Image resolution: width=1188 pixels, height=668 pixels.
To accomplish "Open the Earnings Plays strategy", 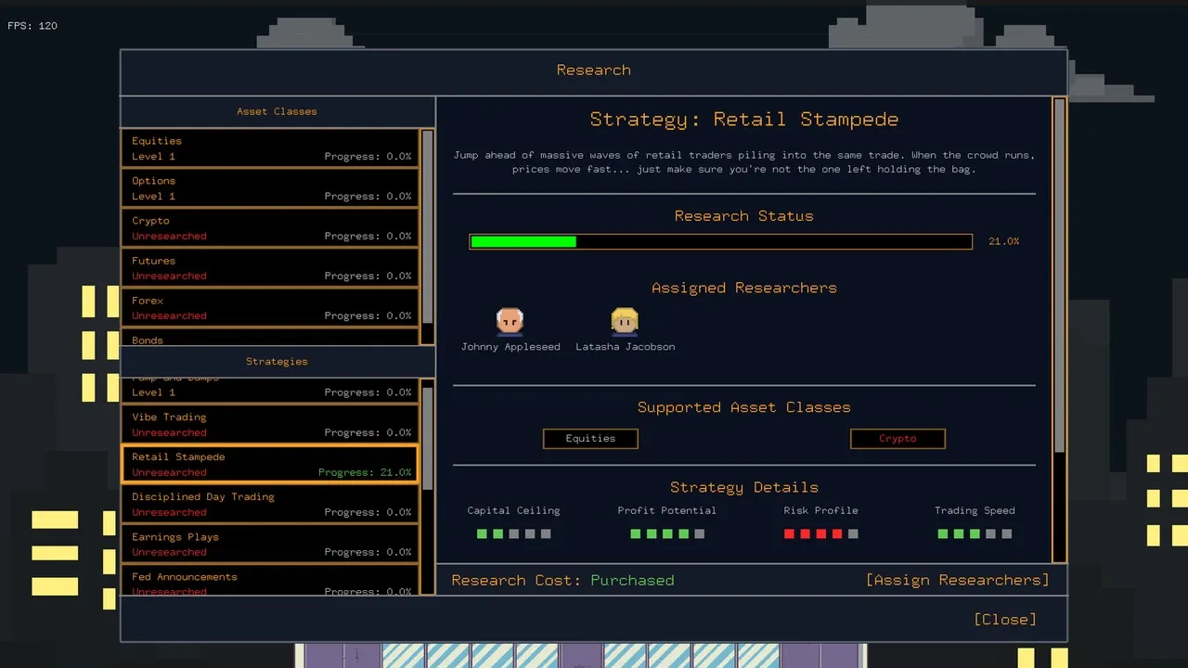I will 270,544.
